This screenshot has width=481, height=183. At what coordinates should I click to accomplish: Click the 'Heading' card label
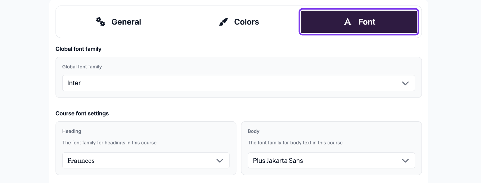(x=72, y=131)
